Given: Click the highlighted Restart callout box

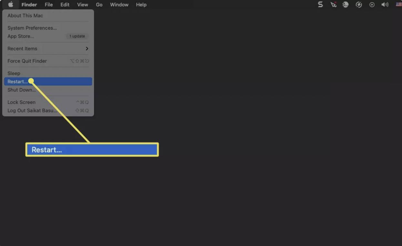Looking at the screenshot, I should (x=92, y=149).
